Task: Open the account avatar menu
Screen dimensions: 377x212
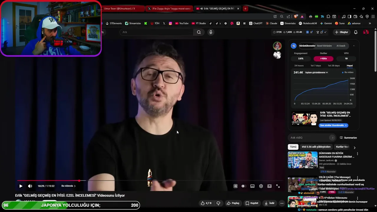Action: coord(366,32)
